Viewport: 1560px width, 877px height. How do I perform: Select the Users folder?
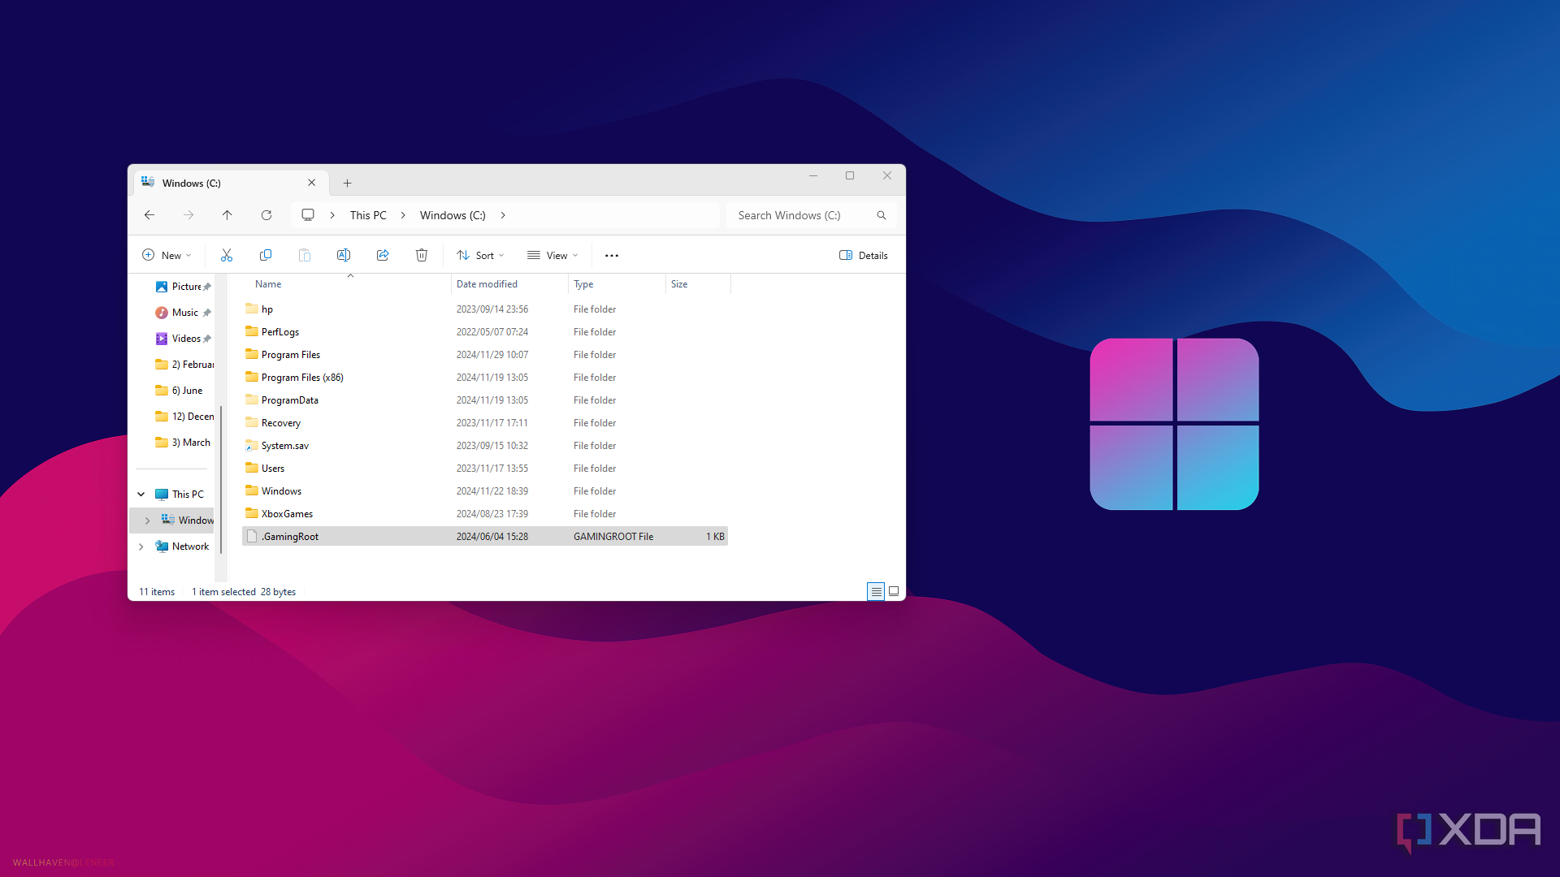point(485,469)
